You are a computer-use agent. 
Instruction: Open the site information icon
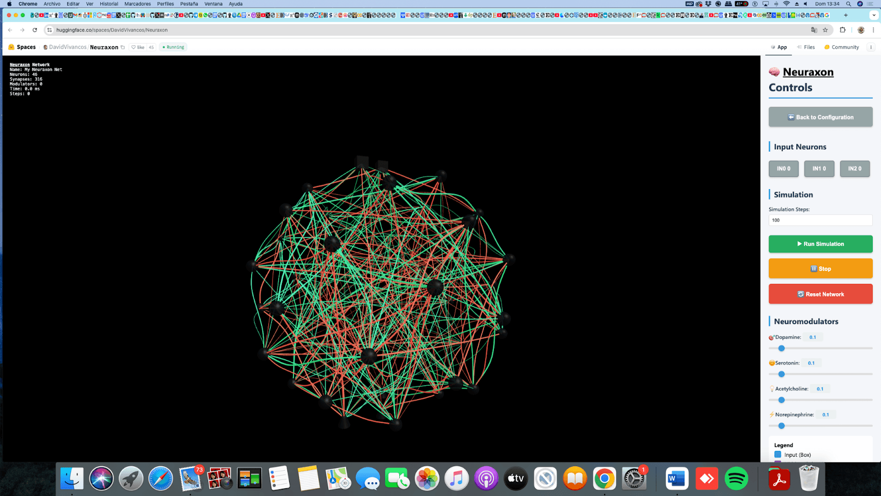[x=50, y=30]
